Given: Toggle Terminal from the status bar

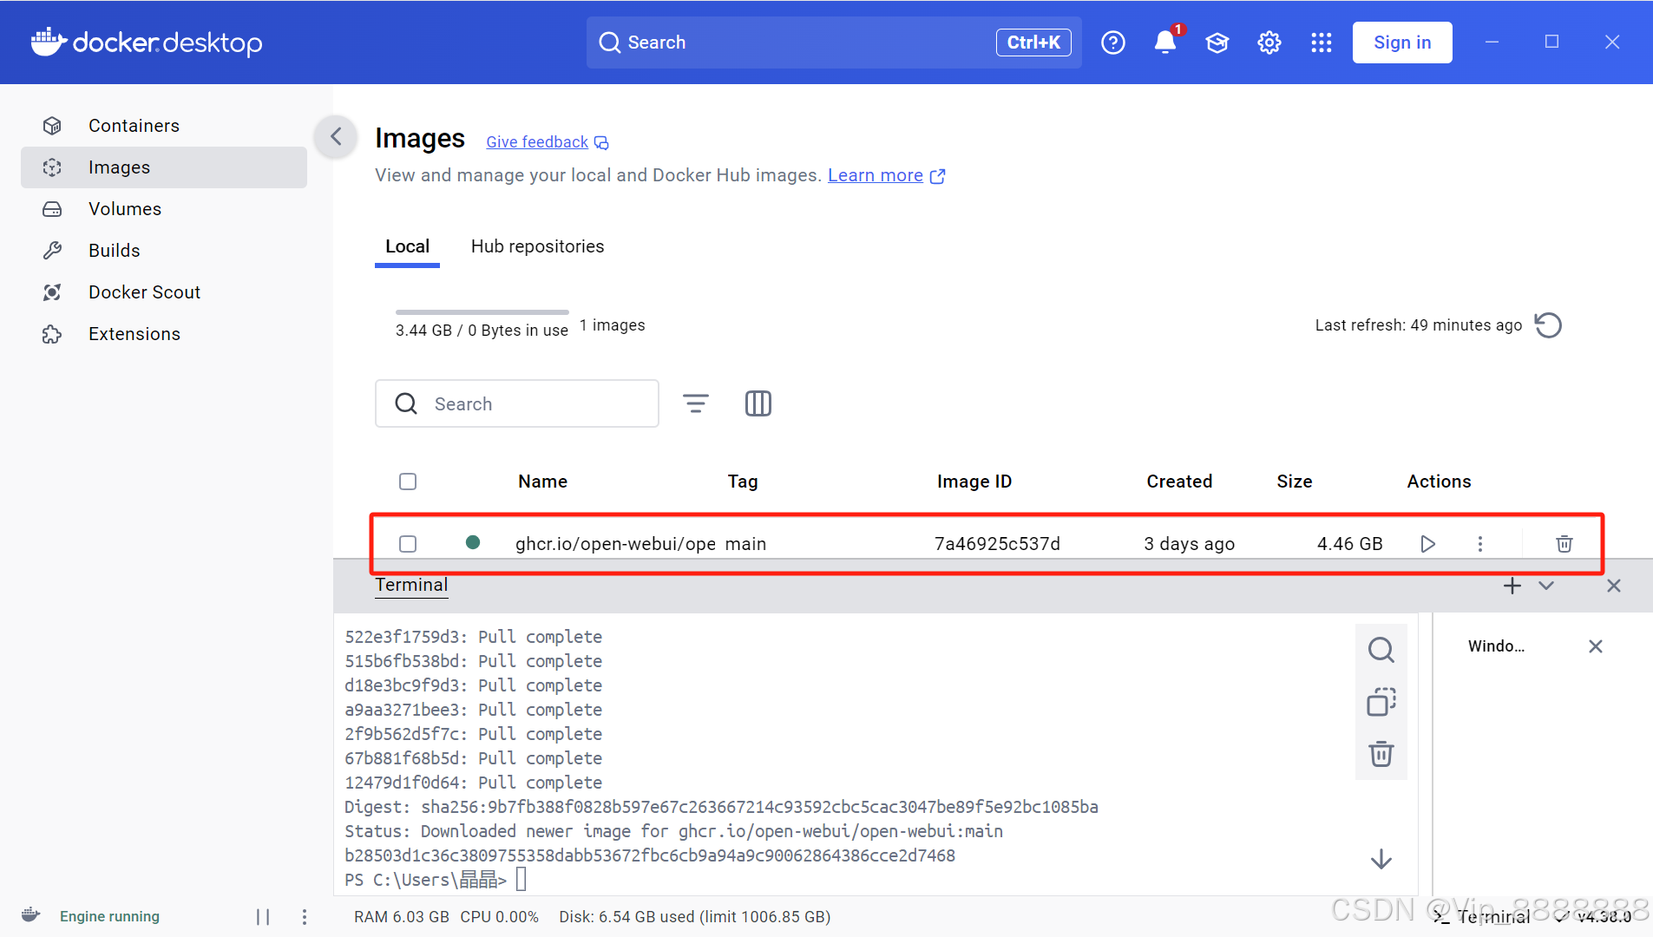Looking at the screenshot, I should coord(1482,917).
